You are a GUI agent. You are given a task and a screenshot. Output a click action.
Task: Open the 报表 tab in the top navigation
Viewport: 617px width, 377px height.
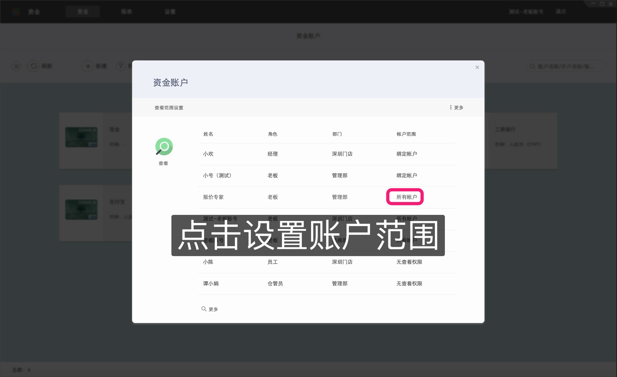pos(127,12)
